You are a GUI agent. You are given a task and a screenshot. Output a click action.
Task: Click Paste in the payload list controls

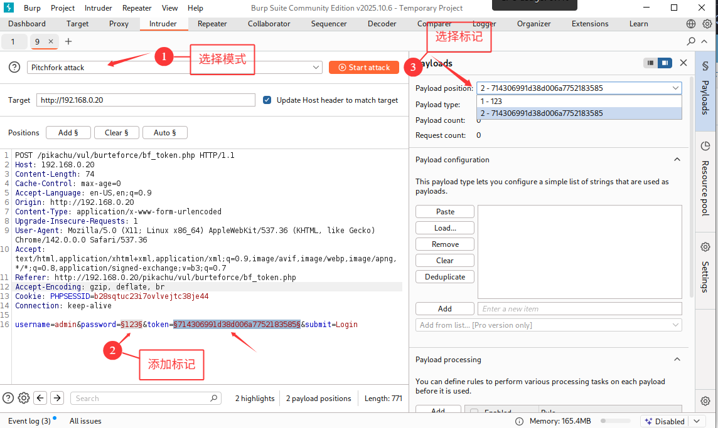pyautogui.click(x=445, y=212)
